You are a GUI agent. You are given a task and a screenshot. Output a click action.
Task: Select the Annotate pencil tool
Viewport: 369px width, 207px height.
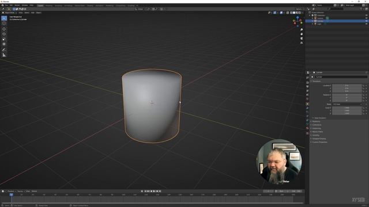pos(4,50)
